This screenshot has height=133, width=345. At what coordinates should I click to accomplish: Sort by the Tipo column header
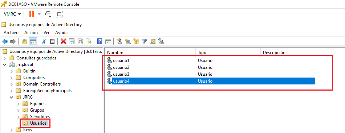[228, 53]
